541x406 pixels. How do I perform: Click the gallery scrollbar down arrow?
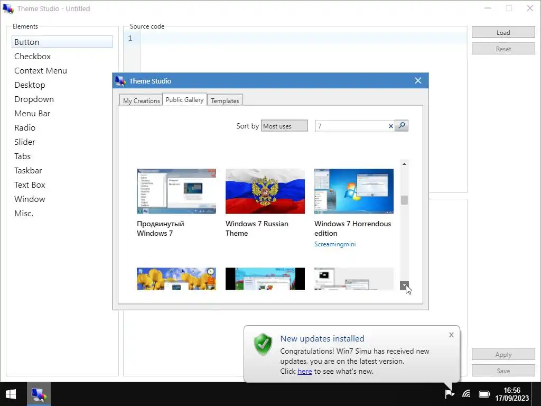pyautogui.click(x=404, y=285)
